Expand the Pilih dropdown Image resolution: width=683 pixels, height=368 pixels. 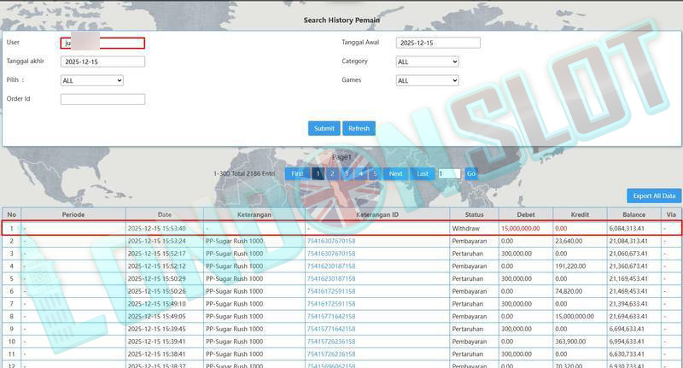coord(91,80)
